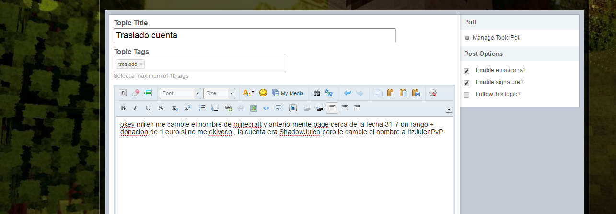Click inside the Topic Tags field
616x214 pixels.
point(200,64)
